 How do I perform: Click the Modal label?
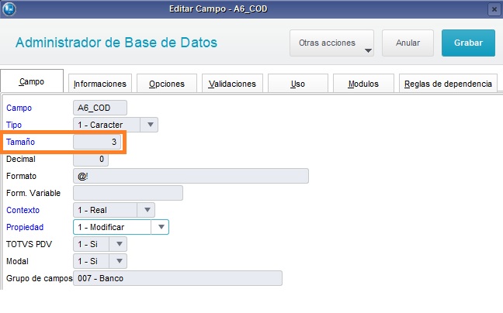point(17,261)
